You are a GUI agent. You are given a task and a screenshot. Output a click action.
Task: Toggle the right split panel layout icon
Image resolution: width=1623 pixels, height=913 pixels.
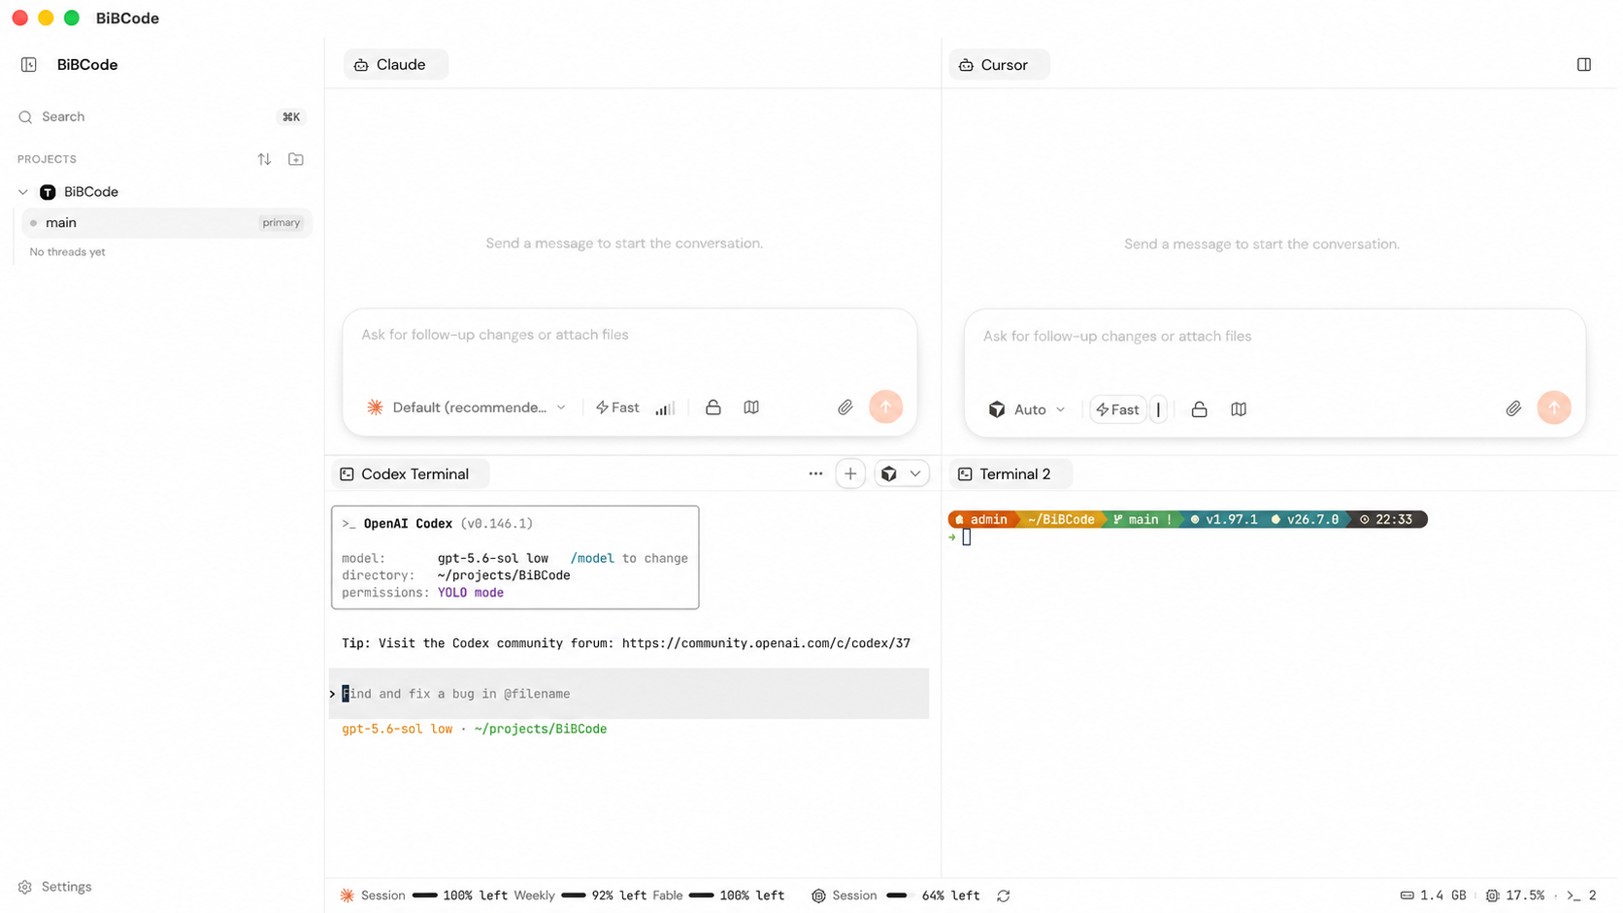coord(1584,65)
